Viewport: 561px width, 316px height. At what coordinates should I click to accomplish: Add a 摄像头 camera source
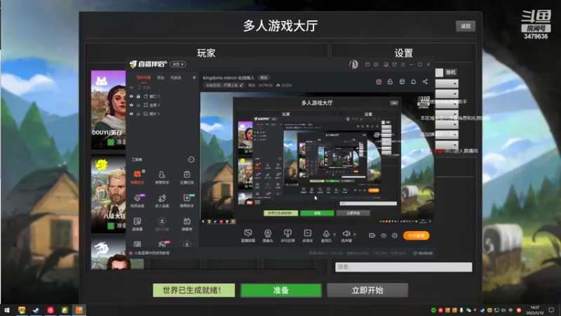click(268, 236)
